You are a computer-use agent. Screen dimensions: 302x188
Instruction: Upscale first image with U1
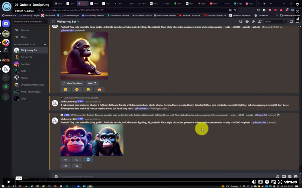coord(66,160)
